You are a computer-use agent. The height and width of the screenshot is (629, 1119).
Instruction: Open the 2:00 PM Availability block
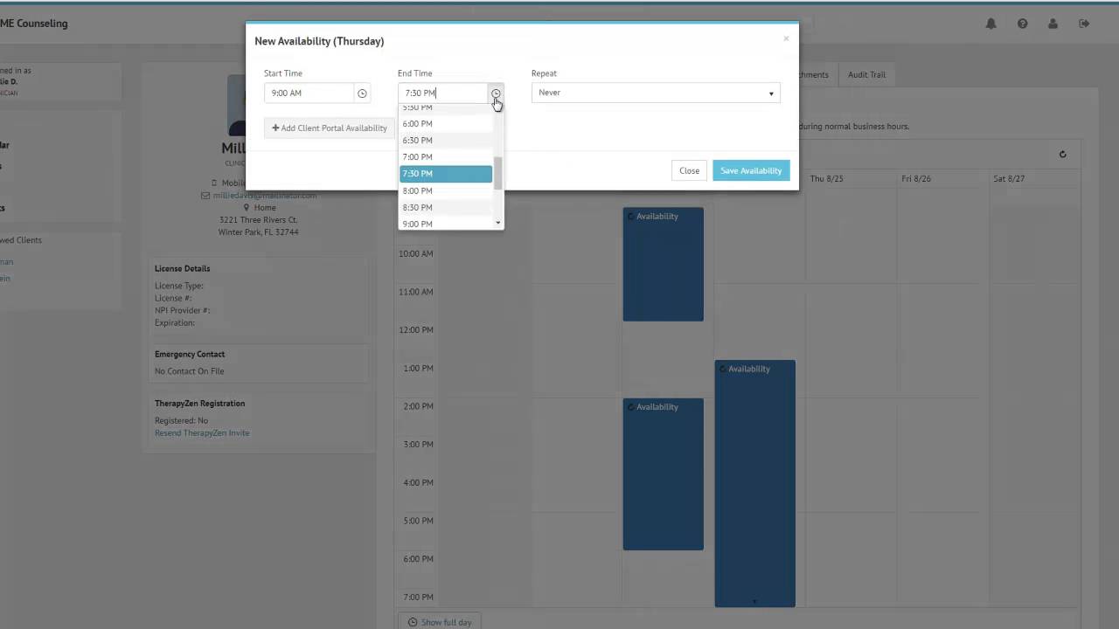(663, 474)
